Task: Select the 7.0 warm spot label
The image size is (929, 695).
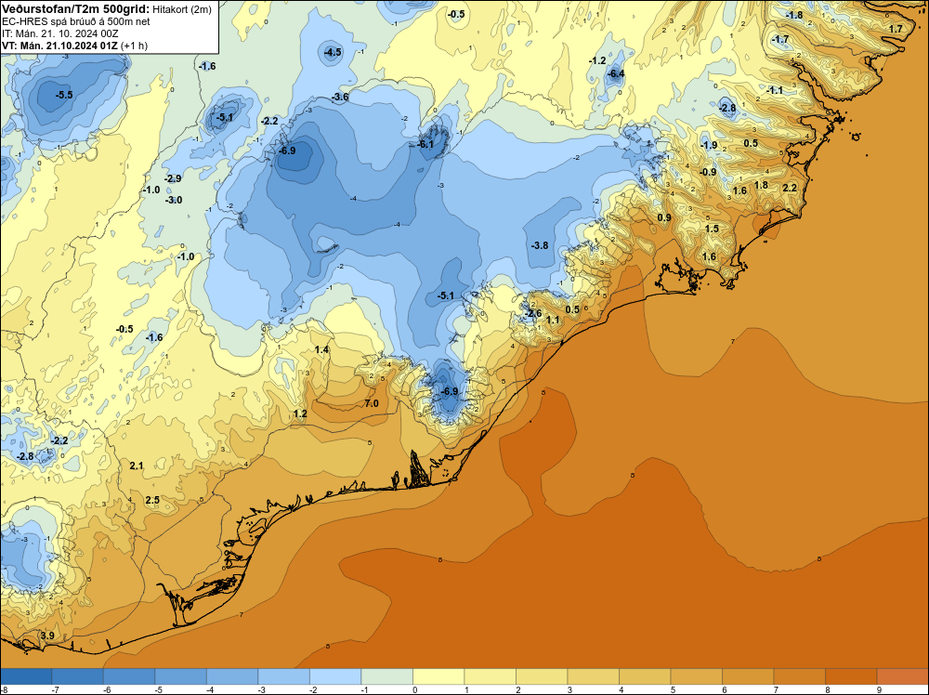Action: 372,403
